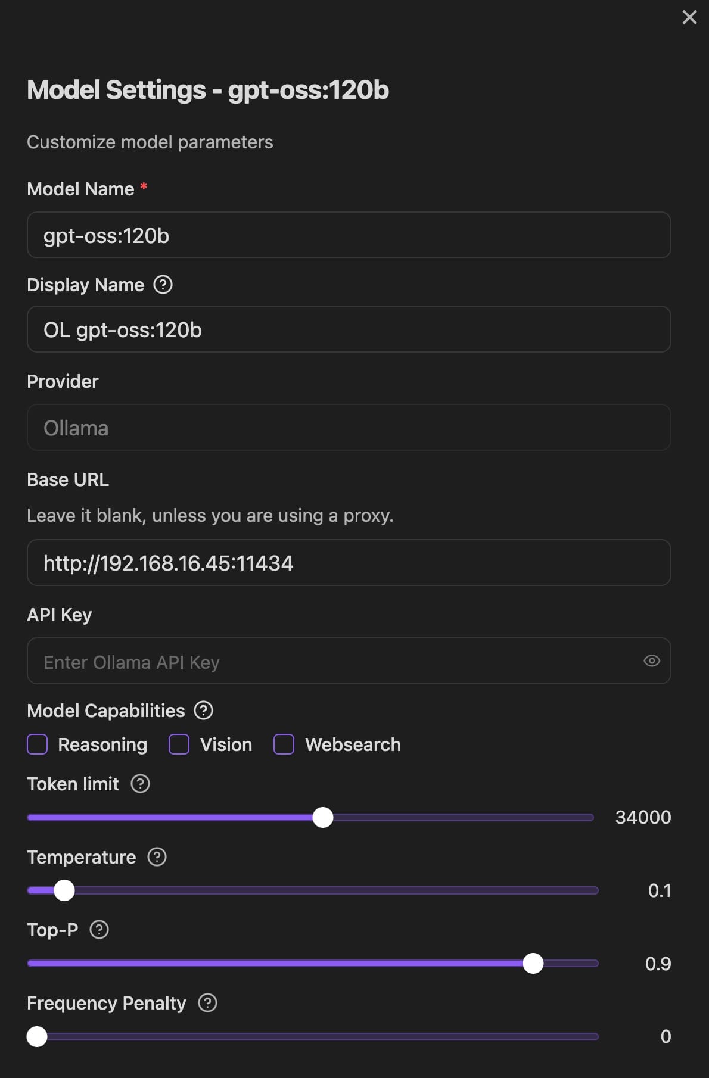Screen dimensions: 709x1078
Task: Click the Token limit help icon
Action: 140,784
